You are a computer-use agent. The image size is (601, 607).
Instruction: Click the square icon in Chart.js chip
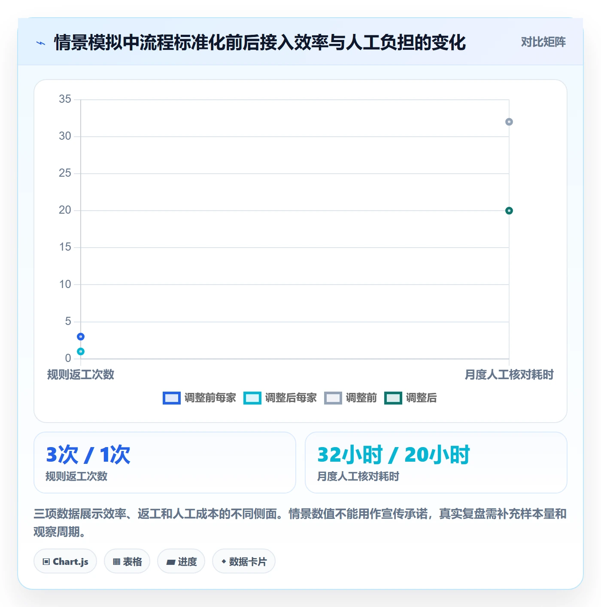click(x=46, y=561)
